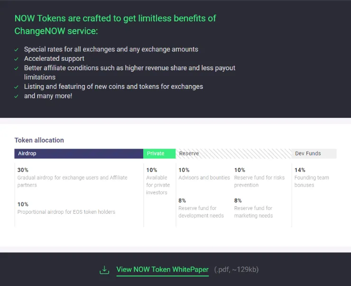Click the NOW Tokens benefits headline
351x286 pixels.
[115, 25]
